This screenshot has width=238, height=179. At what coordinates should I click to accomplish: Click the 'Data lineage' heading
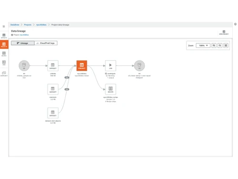[19, 31]
